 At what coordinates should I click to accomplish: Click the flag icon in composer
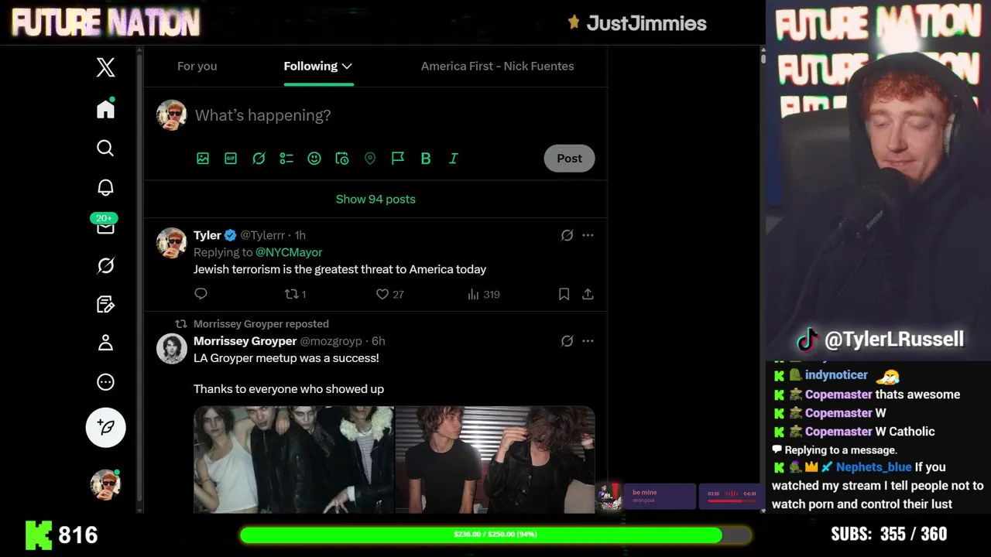click(x=398, y=158)
